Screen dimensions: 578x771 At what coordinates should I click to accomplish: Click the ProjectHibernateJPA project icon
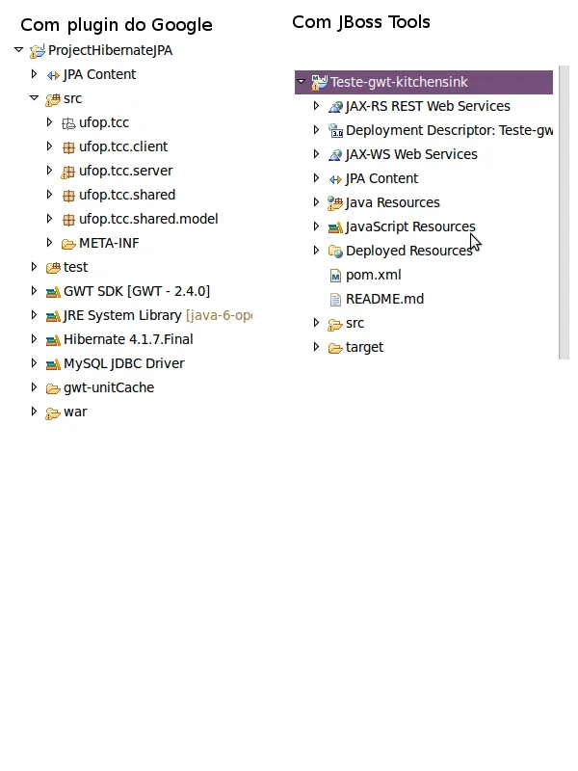pos(38,51)
